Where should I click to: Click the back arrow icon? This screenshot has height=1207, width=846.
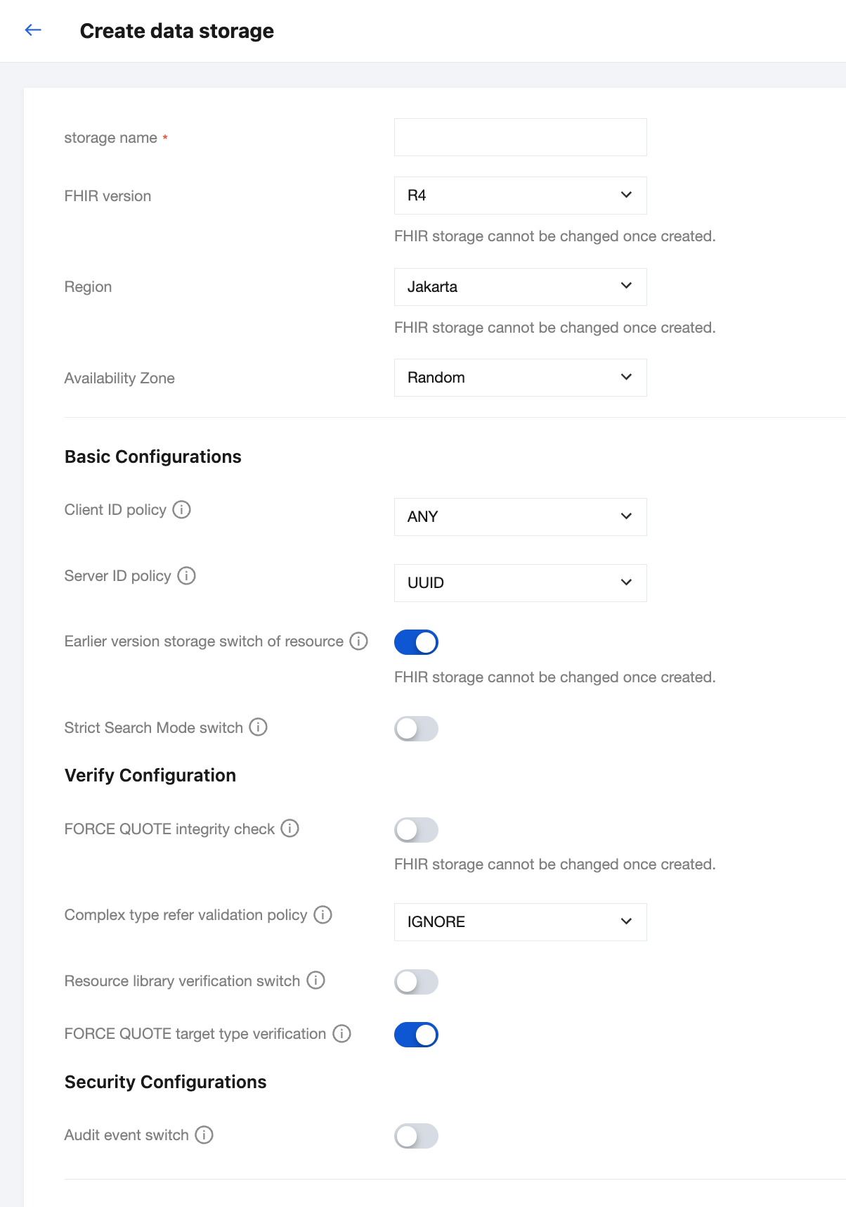(33, 30)
